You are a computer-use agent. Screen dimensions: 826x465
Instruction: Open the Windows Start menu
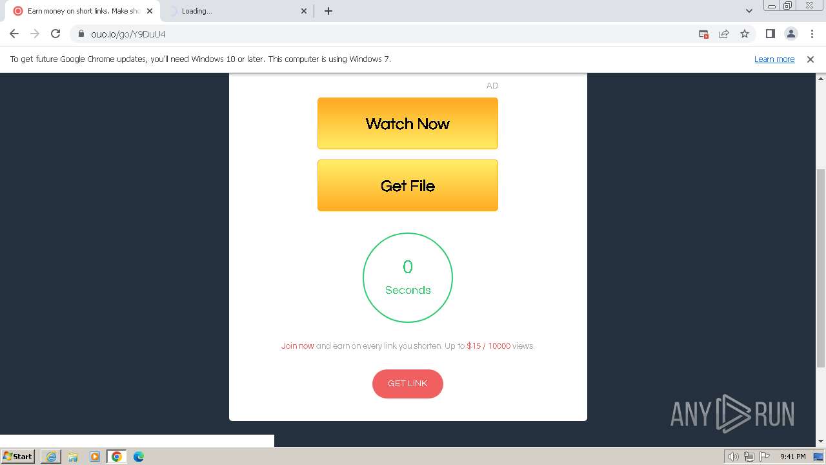click(x=18, y=457)
